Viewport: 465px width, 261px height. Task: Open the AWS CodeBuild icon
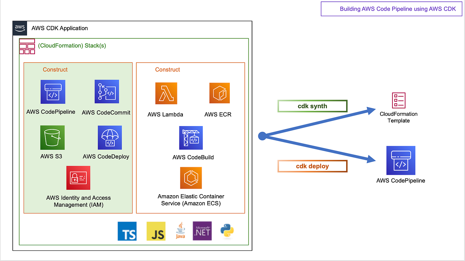tap(191, 138)
